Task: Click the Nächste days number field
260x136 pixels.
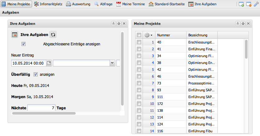Action: coord(42,108)
